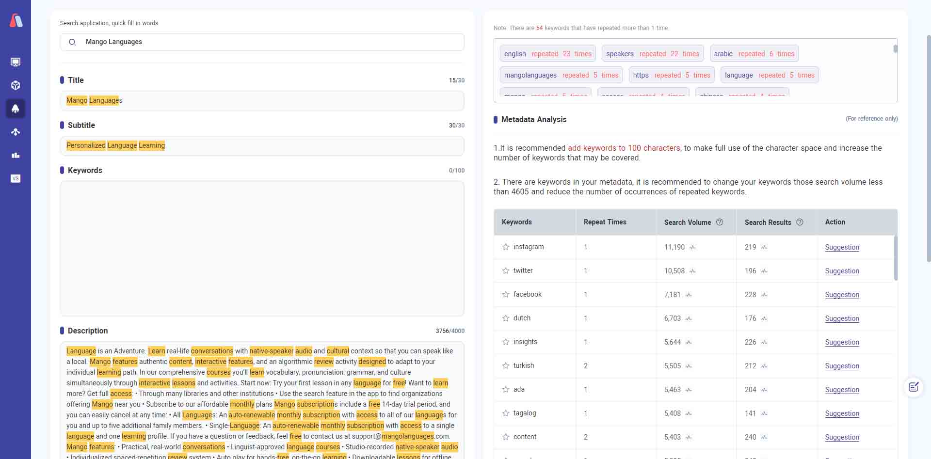Image resolution: width=931 pixels, height=459 pixels.
Task: Star the turkish keyword
Action: (506, 365)
